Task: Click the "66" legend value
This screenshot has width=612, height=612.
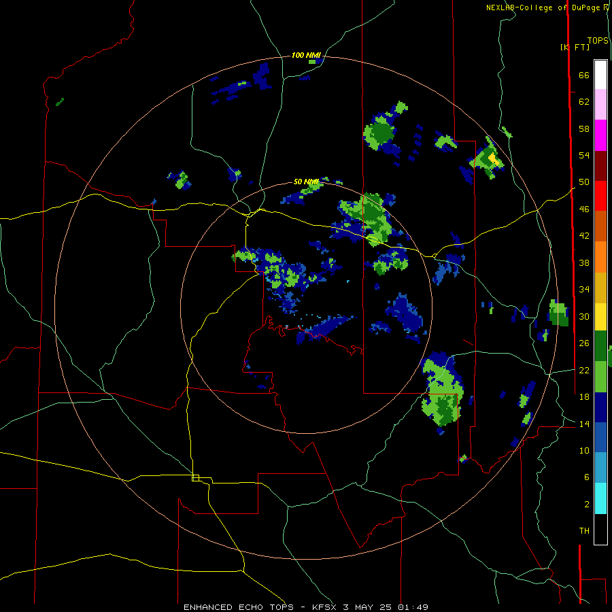Action: [x=584, y=75]
